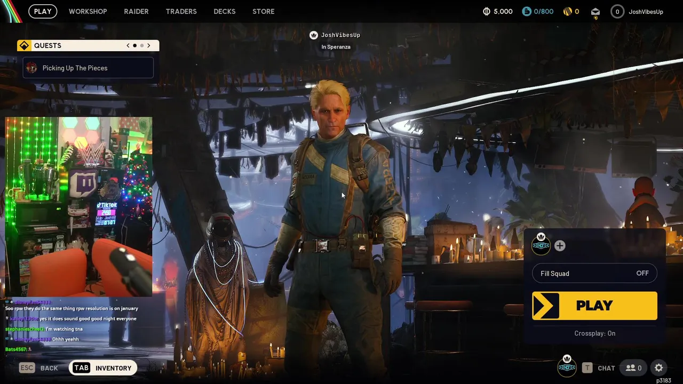The height and width of the screenshot is (384, 683).
Task: Open the Raider tab
Action: [x=136, y=11]
